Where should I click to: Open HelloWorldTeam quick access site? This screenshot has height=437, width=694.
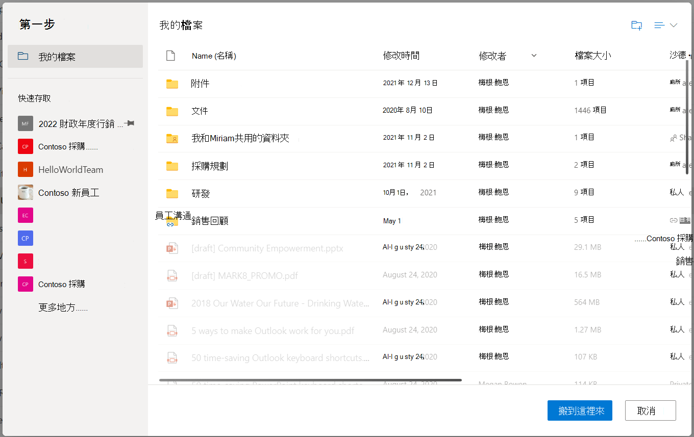pyautogui.click(x=70, y=170)
